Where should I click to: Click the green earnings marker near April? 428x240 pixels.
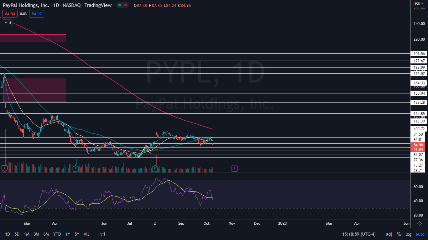(x=75, y=169)
